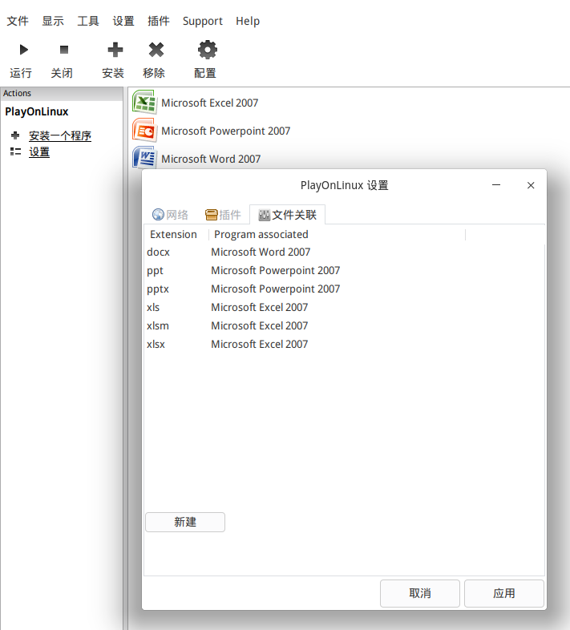Click the Remove (移除) X icon
Image resolution: width=570 pixels, height=630 pixels.
tap(156, 50)
